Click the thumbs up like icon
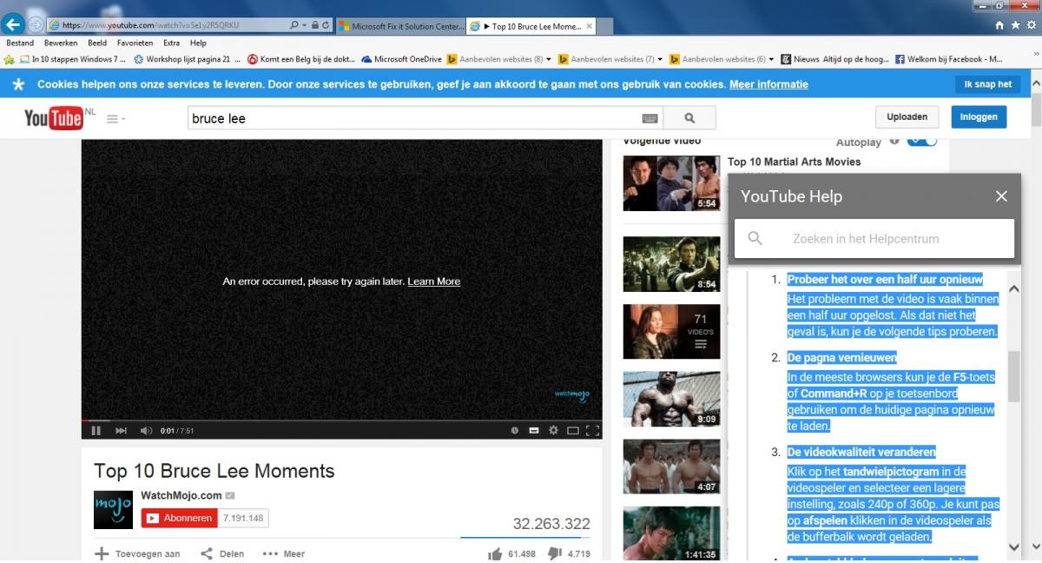 tap(495, 553)
